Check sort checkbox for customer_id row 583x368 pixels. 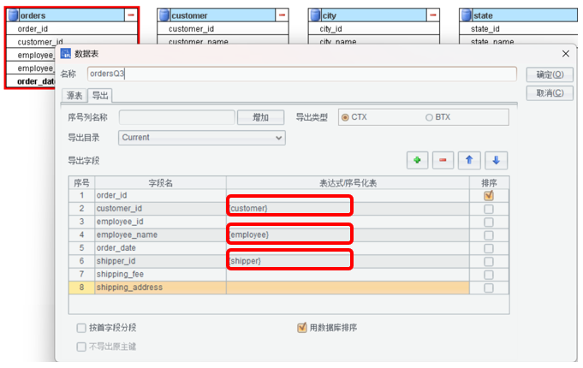[489, 209]
